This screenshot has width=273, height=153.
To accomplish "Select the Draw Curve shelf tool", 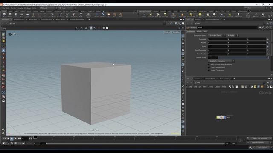I will pos(61,15).
